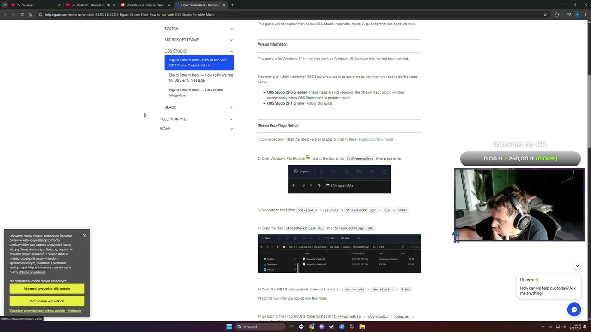Bookmark this page with the star icon

545,14
